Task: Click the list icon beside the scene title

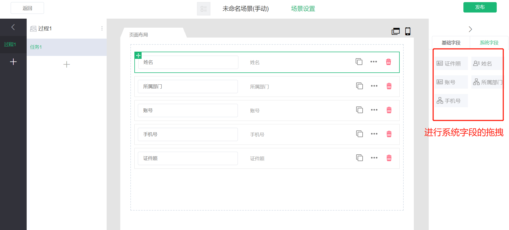Action: [x=204, y=9]
